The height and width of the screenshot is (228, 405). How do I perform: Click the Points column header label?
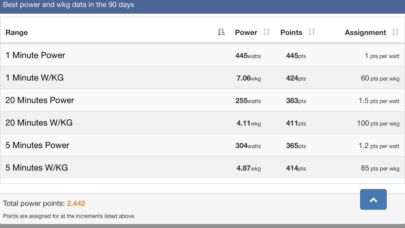point(291,33)
